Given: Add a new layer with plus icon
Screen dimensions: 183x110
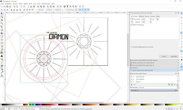Looking at the screenshot, I should click(x=132, y=85).
